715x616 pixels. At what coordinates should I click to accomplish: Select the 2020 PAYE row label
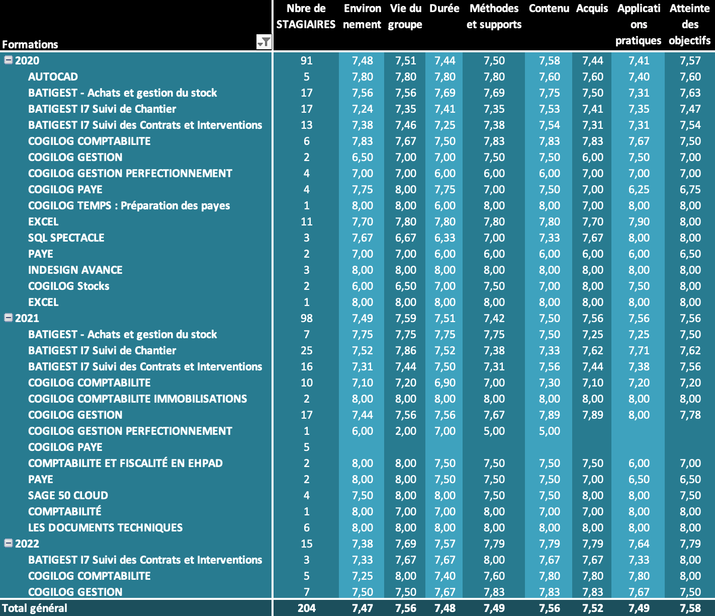click(x=41, y=254)
